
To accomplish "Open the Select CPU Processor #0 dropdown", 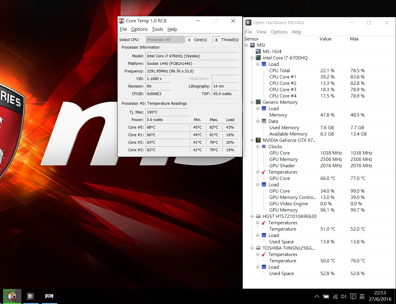I will (165, 40).
